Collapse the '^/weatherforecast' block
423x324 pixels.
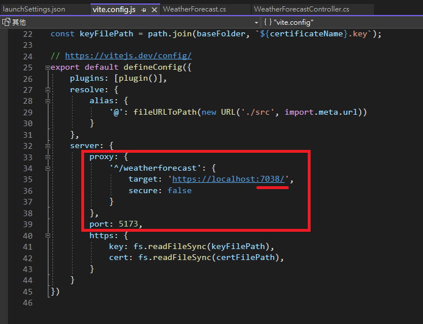[46, 168]
